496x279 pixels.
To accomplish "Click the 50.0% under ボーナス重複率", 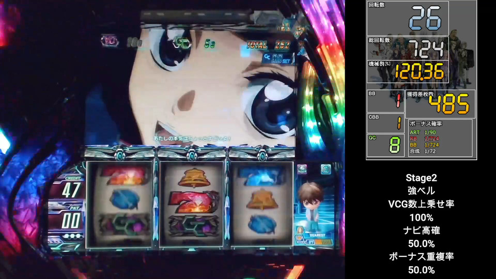I will [422, 270].
